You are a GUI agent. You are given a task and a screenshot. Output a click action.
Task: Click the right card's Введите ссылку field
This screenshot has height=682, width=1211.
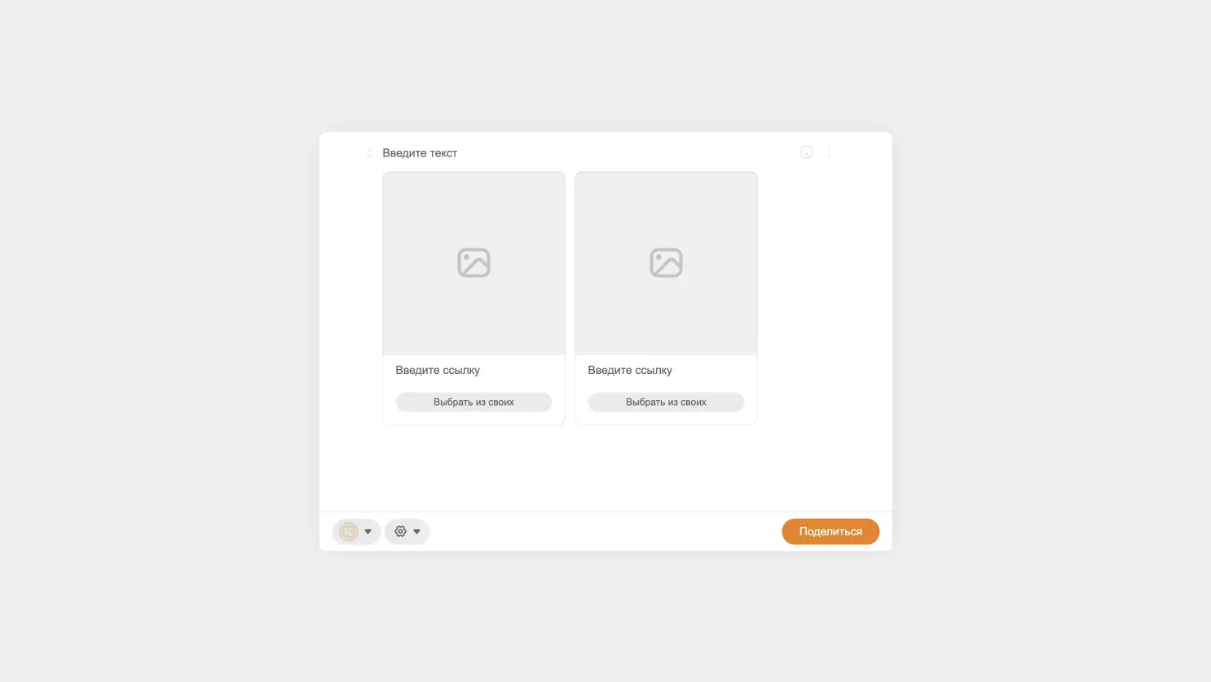[x=666, y=370]
